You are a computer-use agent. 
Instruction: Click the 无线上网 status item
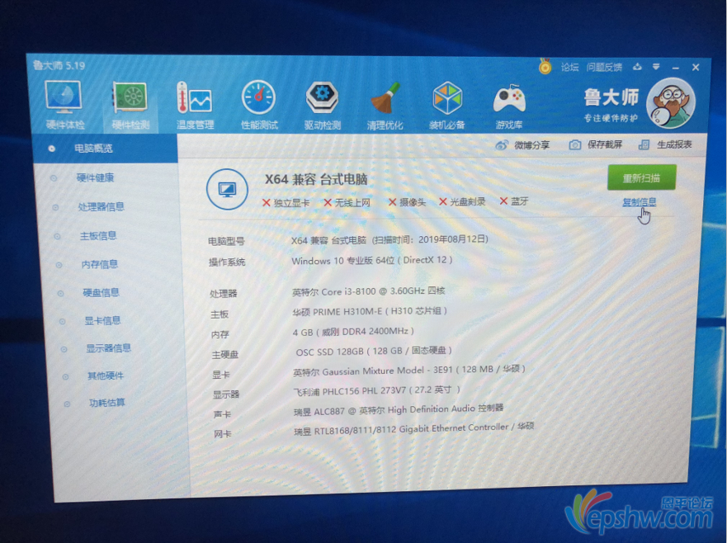[347, 202]
